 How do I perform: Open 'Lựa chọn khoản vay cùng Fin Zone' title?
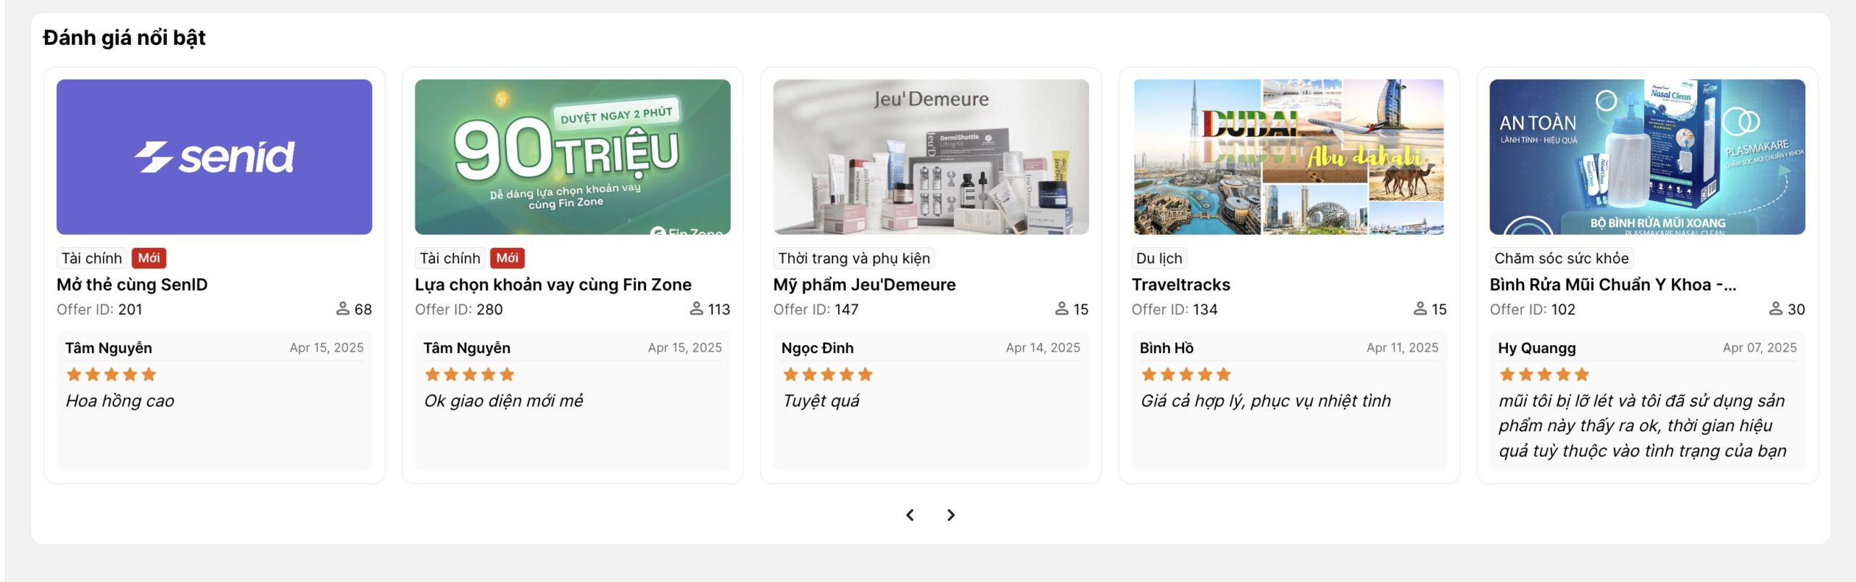click(x=552, y=284)
